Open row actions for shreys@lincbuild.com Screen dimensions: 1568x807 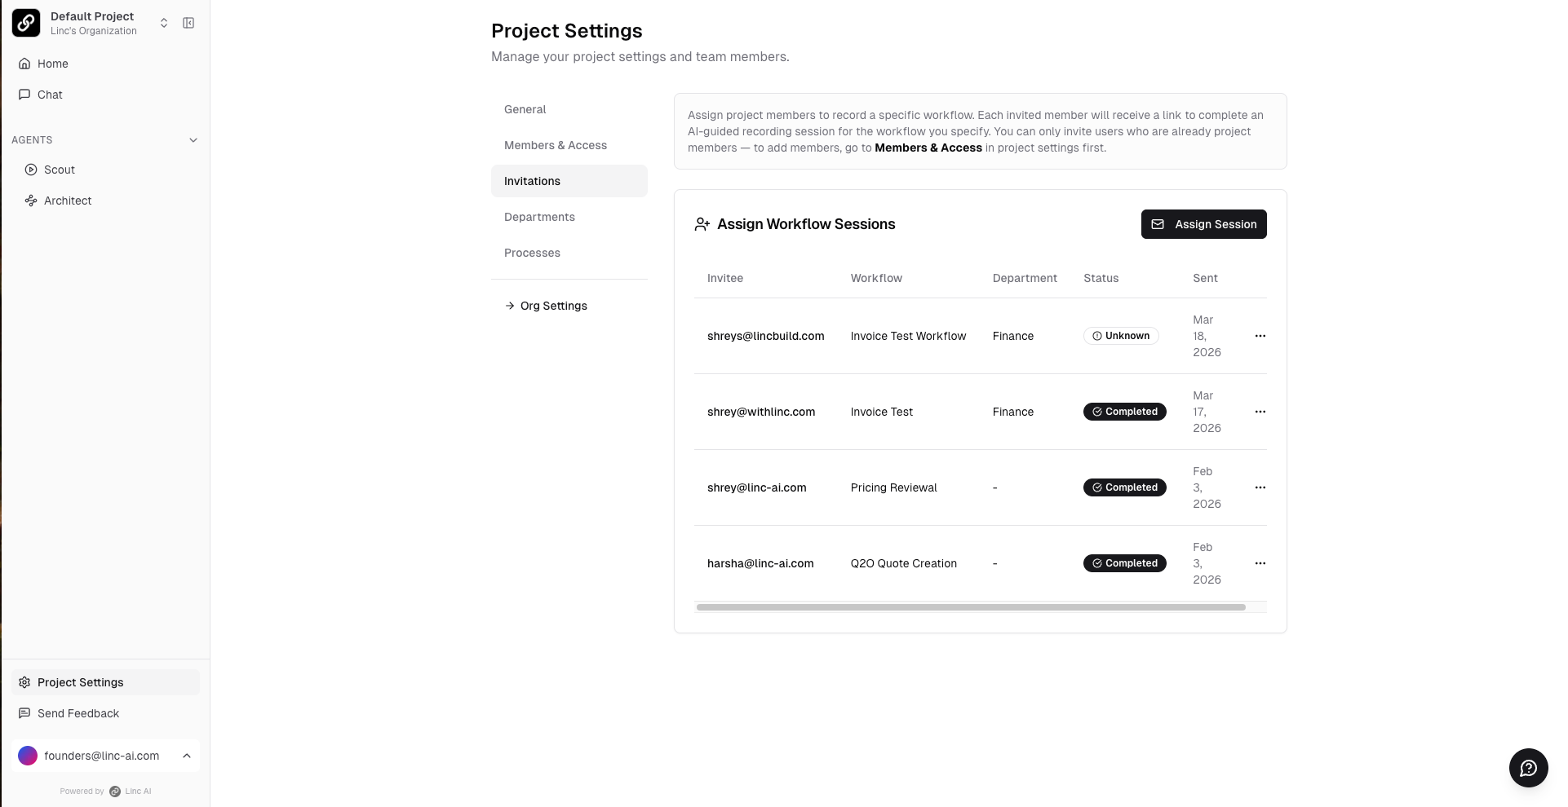tap(1260, 336)
